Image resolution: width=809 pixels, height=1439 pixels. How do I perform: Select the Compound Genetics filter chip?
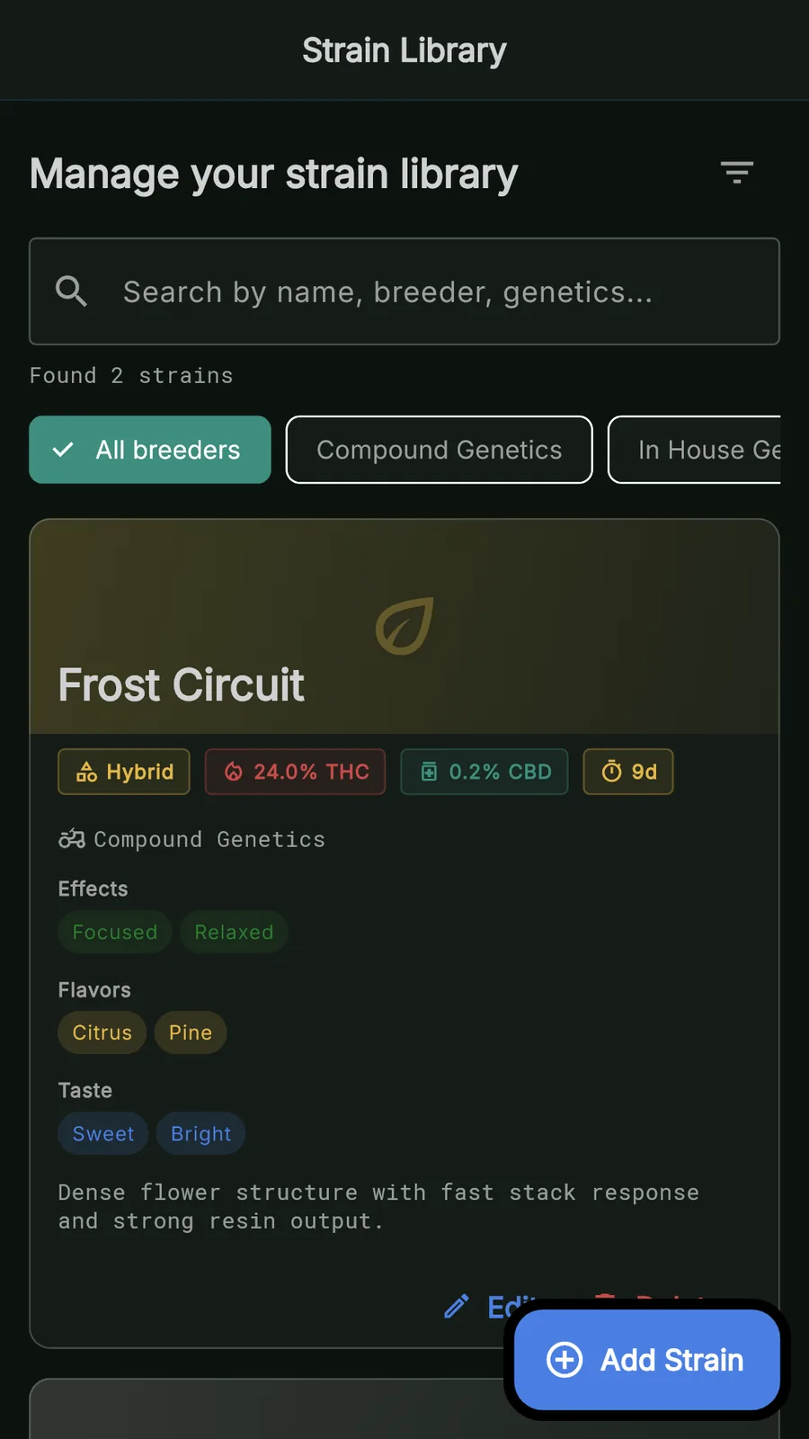point(439,450)
